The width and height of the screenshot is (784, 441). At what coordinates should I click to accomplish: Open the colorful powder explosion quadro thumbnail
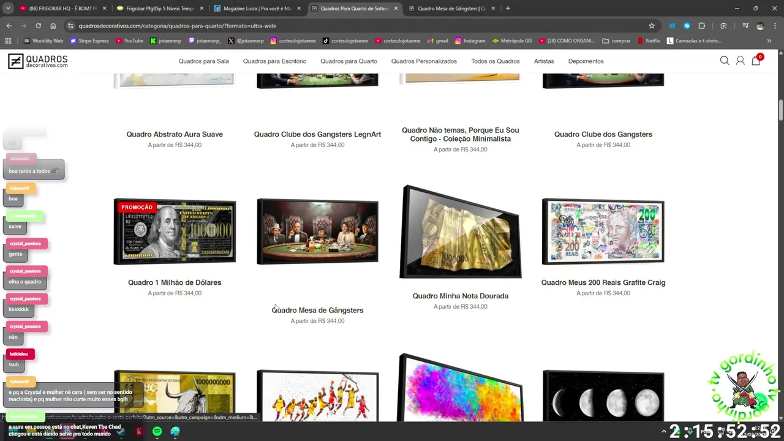pos(461,388)
